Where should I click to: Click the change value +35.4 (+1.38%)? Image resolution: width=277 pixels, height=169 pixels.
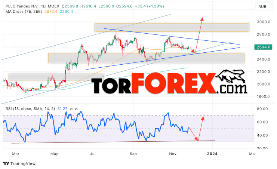tap(149, 6)
